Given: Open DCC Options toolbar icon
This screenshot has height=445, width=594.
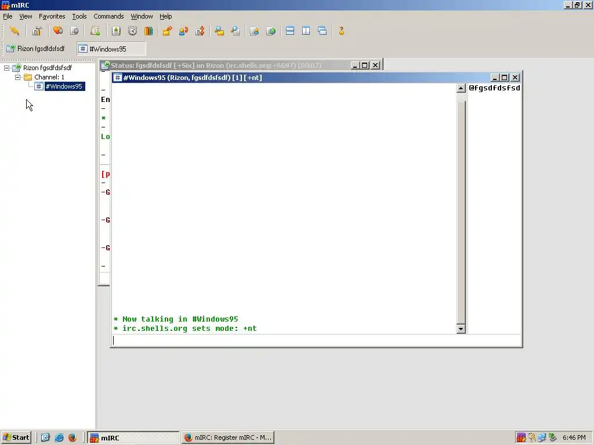Looking at the screenshot, I should pyautogui.click(x=200, y=31).
